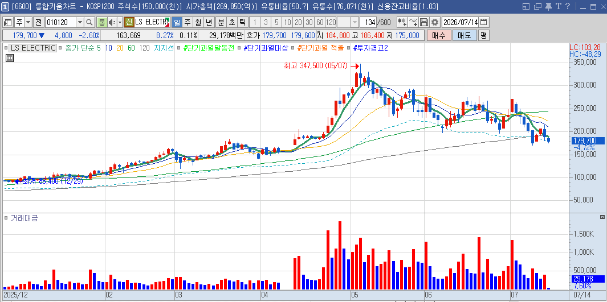Select the 일 daily period button

click(x=177, y=22)
